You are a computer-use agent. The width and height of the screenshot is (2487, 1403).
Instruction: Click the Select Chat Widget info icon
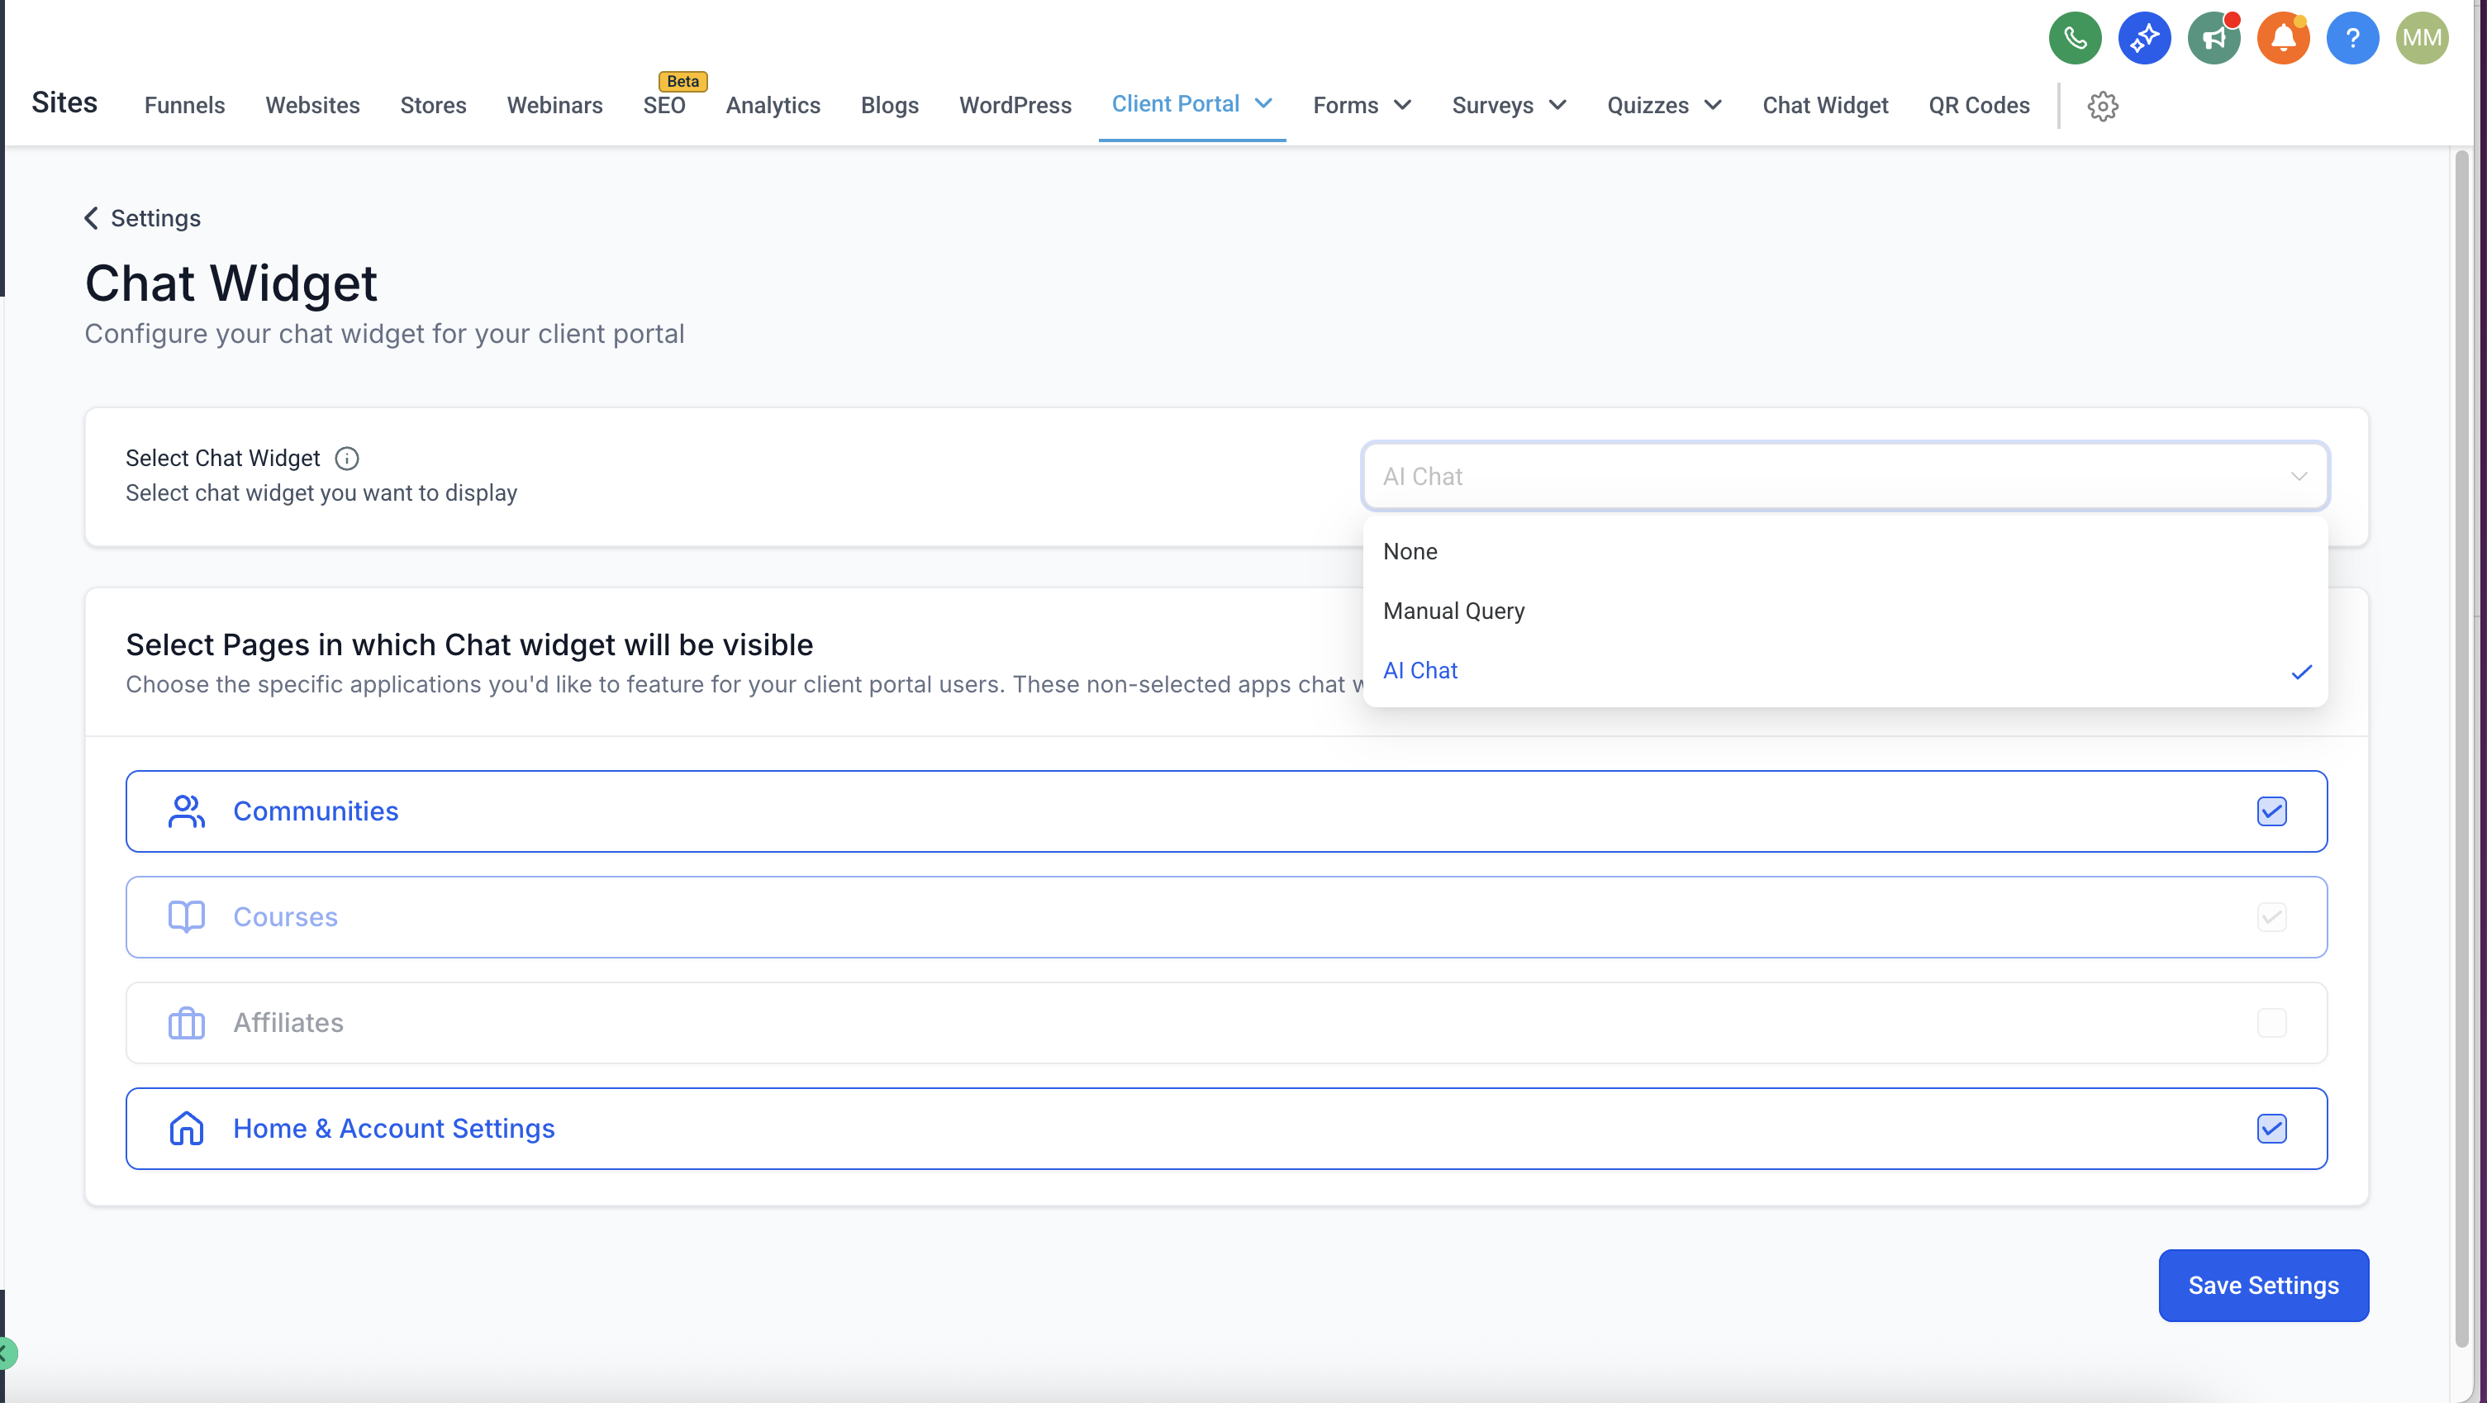pyautogui.click(x=346, y=459)
